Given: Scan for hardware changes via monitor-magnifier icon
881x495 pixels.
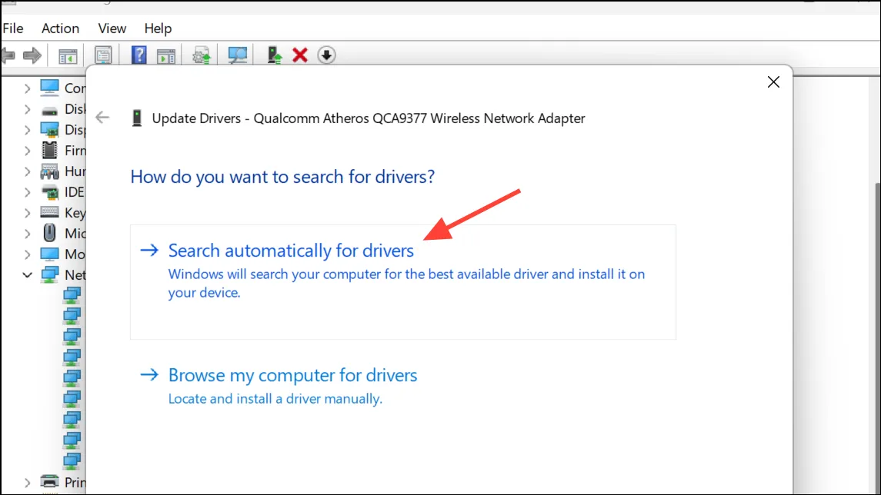Looking at the screenshot, I should click(238, 55).
